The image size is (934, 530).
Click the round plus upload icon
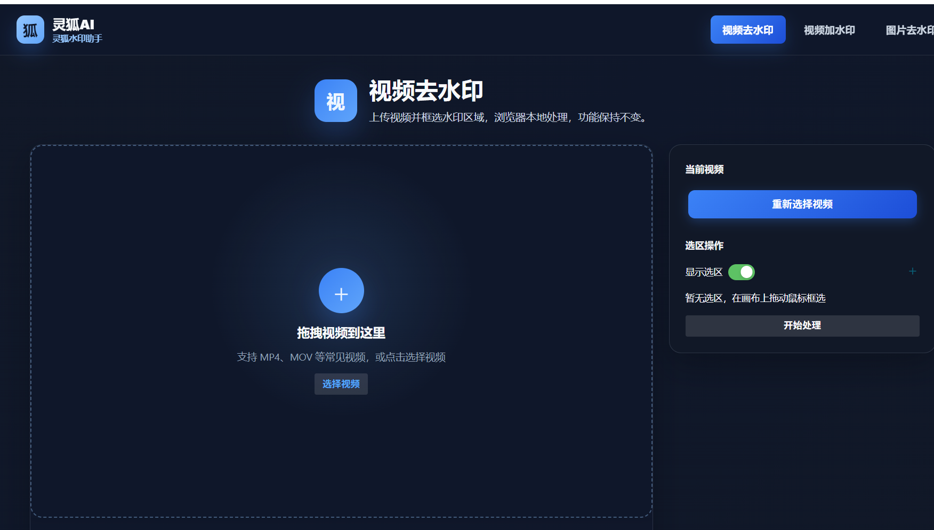point(341,290)
